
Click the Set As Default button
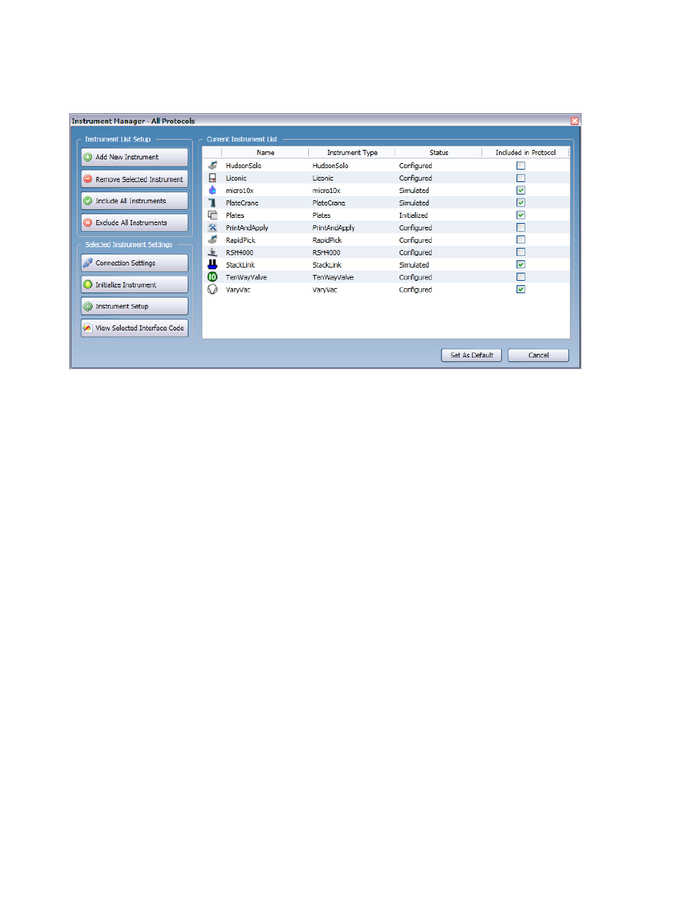click(x=471, y=355)
